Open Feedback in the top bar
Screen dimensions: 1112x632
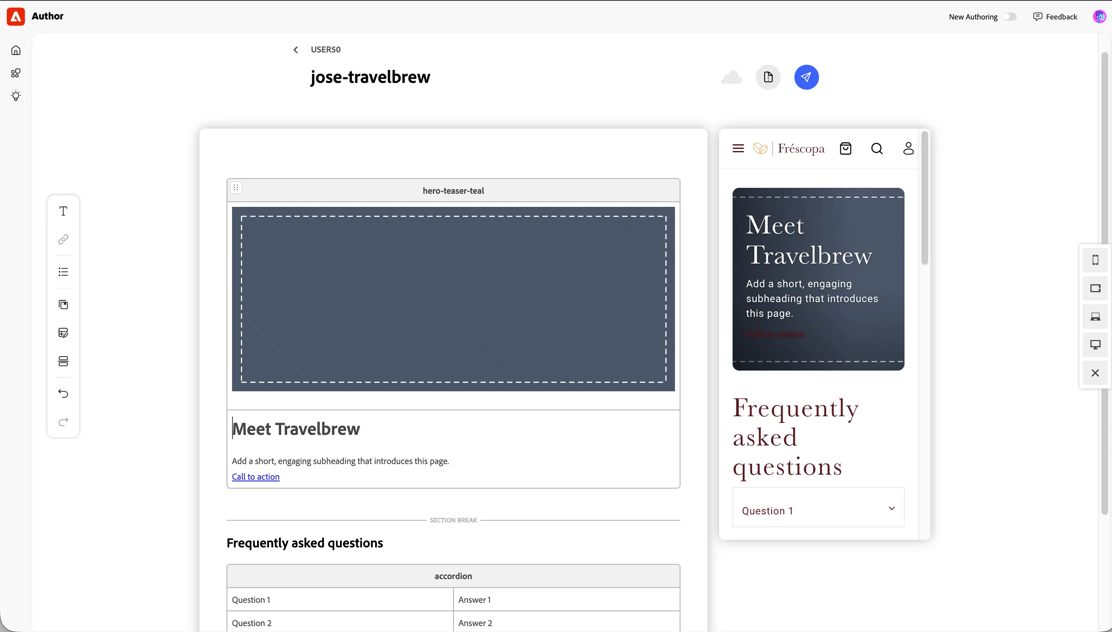click(1055, 16)
